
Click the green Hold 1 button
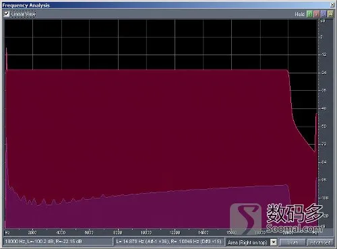pyautogui.click(x=309, y=14)
